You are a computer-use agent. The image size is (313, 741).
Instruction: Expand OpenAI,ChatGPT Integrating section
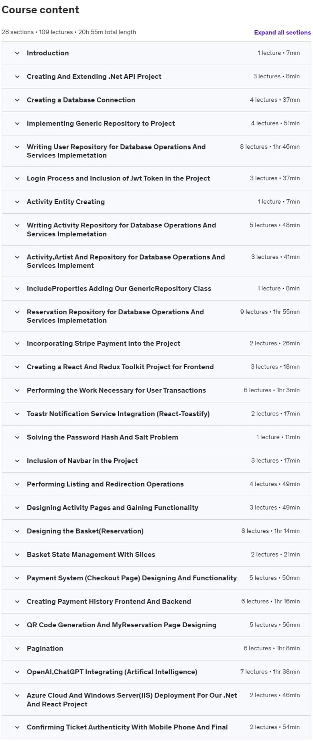point(156,672)
